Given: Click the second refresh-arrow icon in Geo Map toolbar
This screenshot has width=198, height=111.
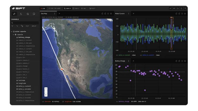Looking at the screenshot, I should [105, 14].
